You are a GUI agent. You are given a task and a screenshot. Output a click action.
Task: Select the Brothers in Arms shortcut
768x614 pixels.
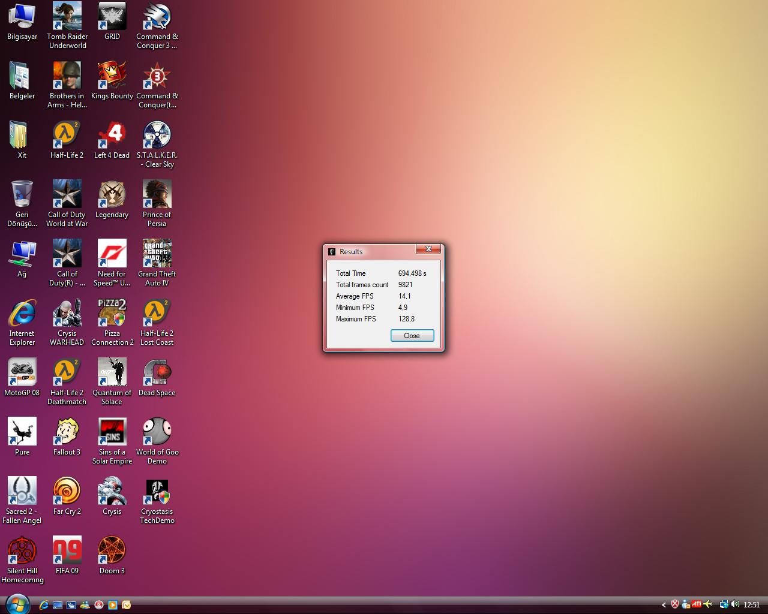pos(67,85)
